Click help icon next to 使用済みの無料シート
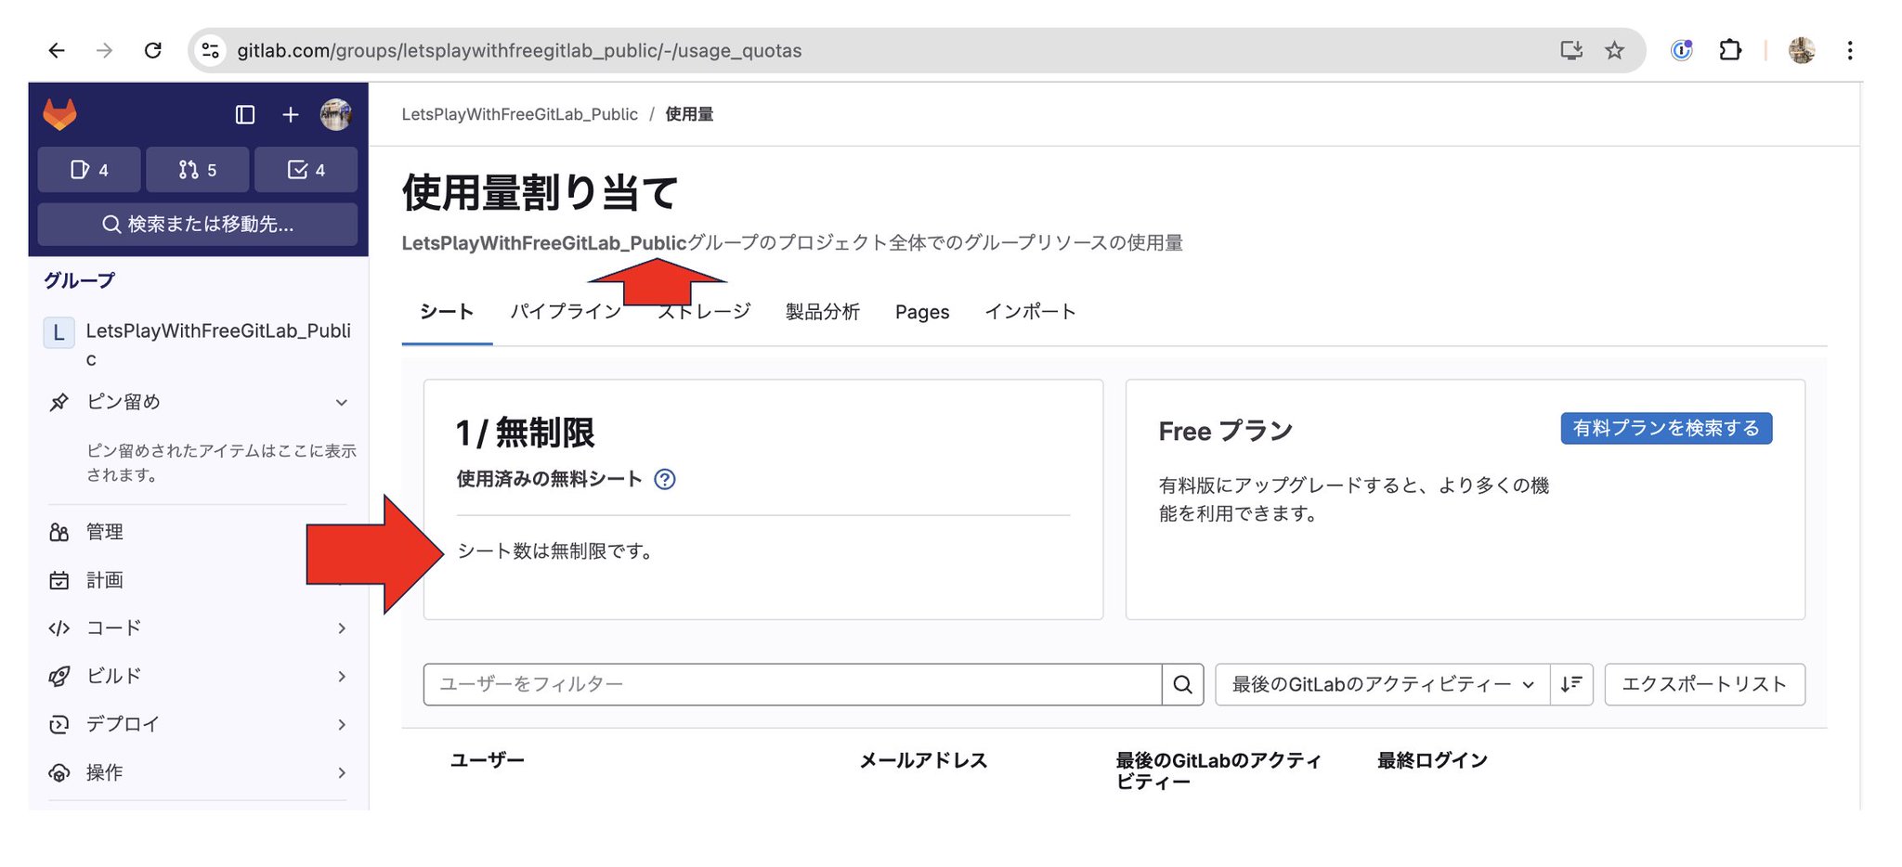Viewport: 1902px width, 867px height. 665,479
